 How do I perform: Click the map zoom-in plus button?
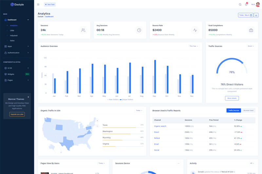97,121
